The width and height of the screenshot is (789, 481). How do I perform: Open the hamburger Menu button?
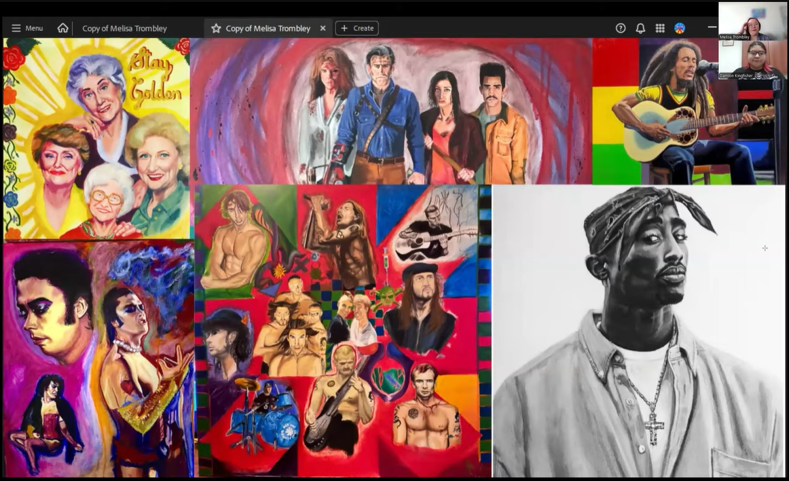(27, 28)
